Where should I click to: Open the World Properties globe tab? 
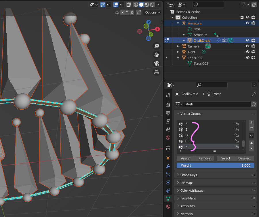(168, 138)
